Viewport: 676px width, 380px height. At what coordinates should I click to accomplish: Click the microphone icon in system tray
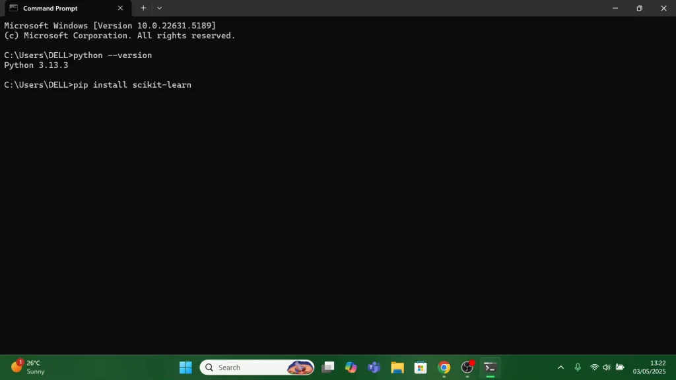click(578, 367)
